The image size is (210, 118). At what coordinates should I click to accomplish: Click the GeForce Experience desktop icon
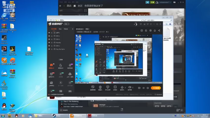click(x=4, y=40)
